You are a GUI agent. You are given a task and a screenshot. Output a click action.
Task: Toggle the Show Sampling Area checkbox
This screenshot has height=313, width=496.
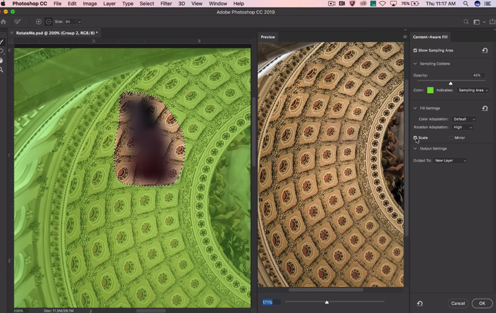pos(415,50)
